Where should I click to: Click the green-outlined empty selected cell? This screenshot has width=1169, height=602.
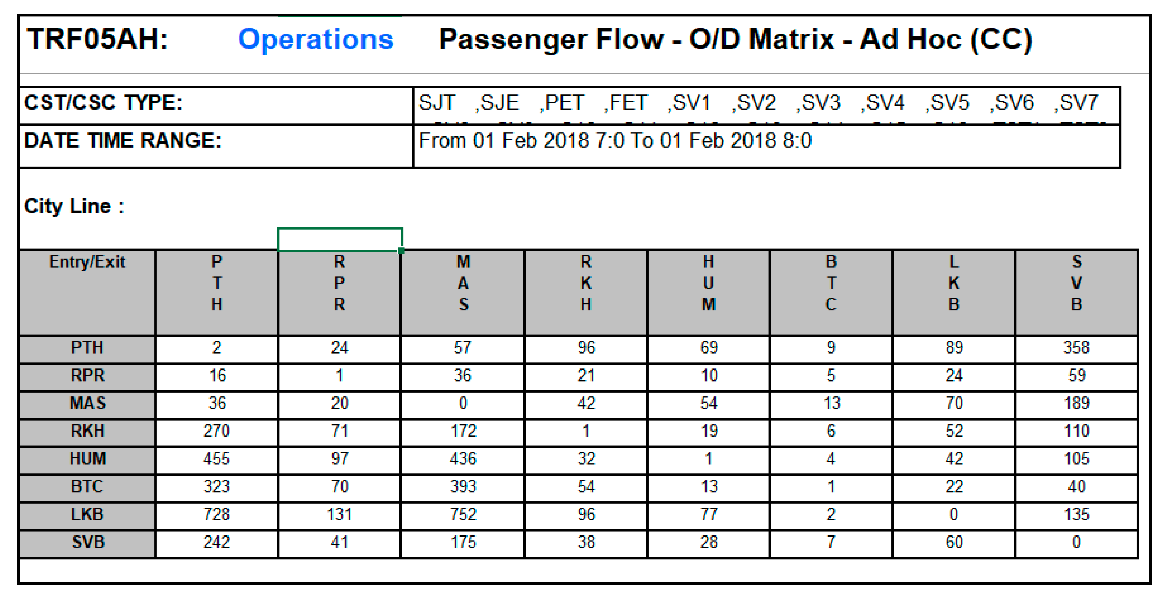[340, 239]
